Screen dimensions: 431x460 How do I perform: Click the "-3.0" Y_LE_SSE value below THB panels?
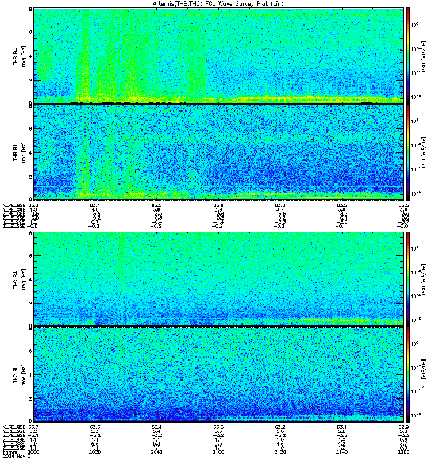point(341,222)
